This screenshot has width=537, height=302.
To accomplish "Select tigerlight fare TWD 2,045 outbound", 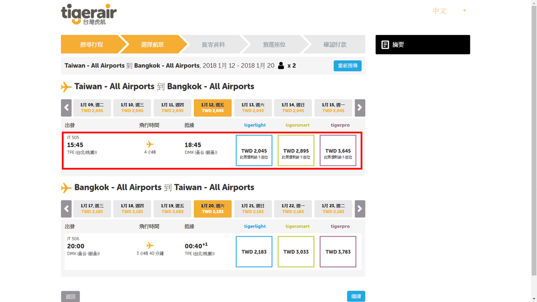I will point(254,150).
